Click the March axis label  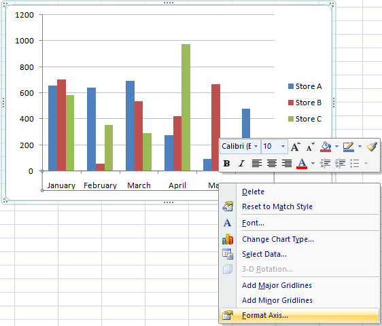pos(139,185)
